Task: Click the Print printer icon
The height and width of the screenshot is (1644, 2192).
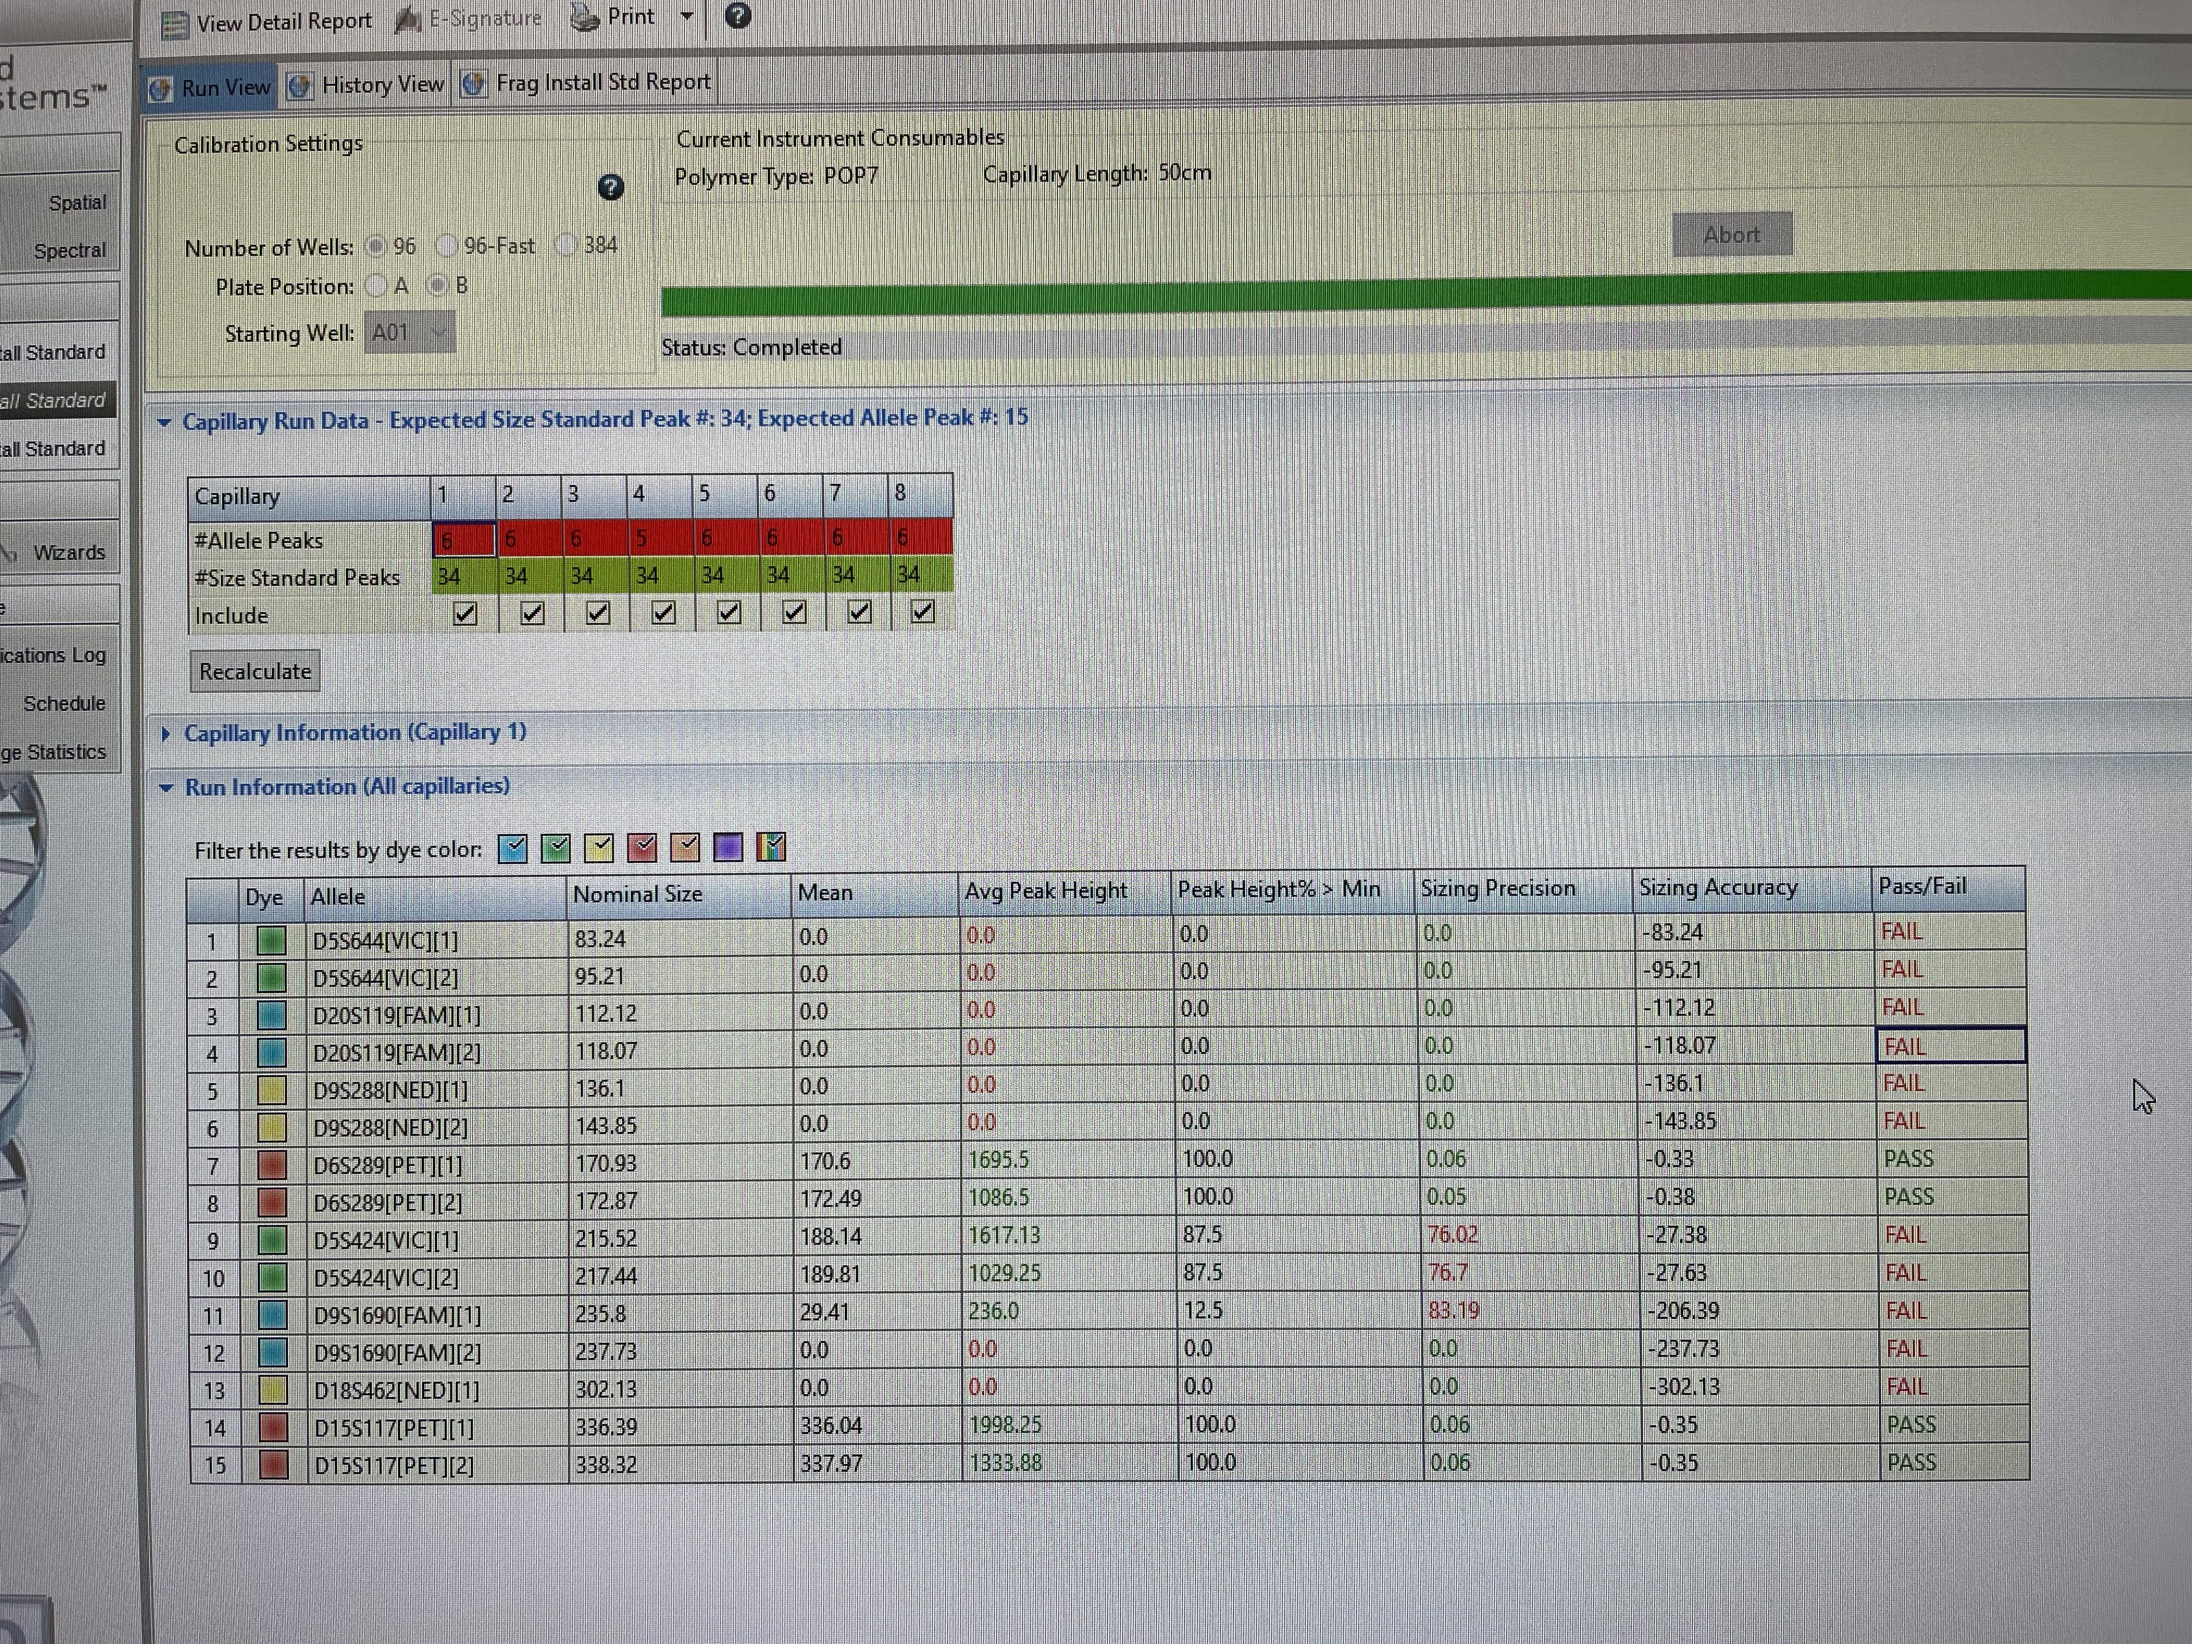Action: (x=584, y=17)
